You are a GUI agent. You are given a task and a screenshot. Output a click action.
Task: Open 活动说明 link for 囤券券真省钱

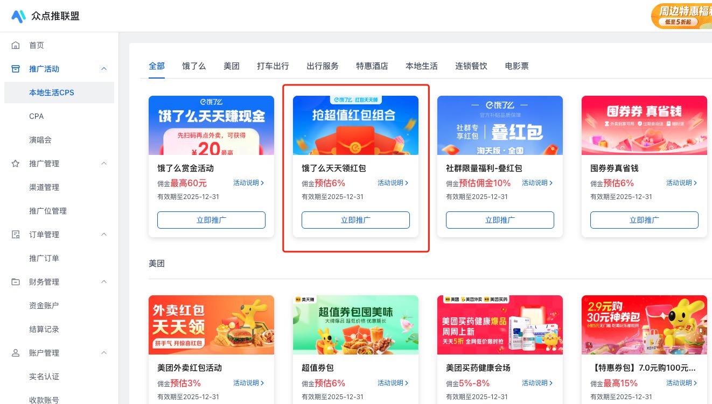[682, 183]
